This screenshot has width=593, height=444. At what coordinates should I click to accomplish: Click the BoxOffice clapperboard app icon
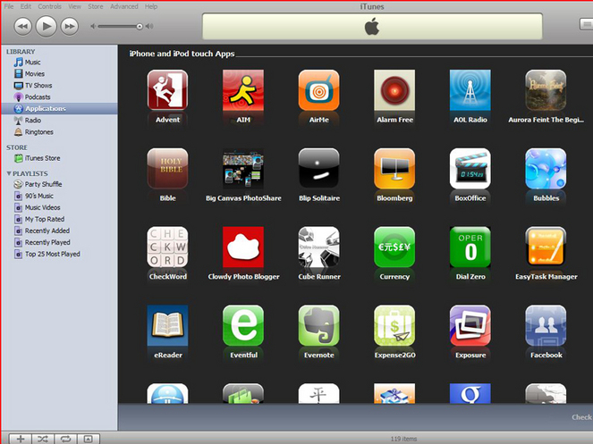(470, 169)
